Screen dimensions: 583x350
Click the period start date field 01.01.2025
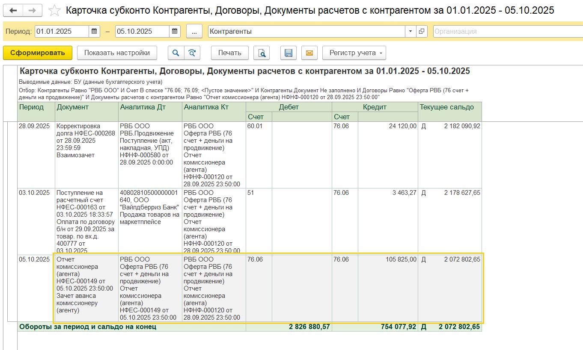point(62,31)
